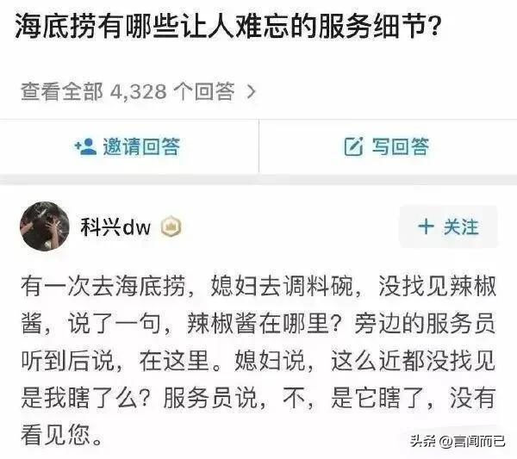
Task: Expand all answers chevron arrow
Action: (252, 92)
